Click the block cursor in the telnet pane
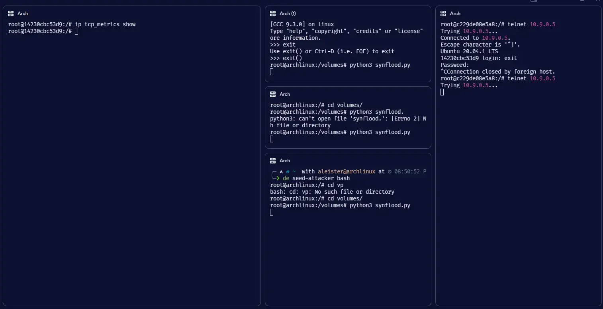This screenshot has width=603, height=309. [x=442, y=92]
